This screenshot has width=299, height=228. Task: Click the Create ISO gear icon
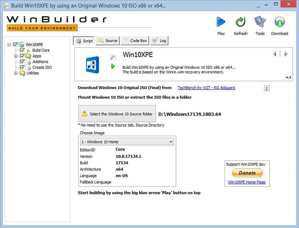pos(29,68)
